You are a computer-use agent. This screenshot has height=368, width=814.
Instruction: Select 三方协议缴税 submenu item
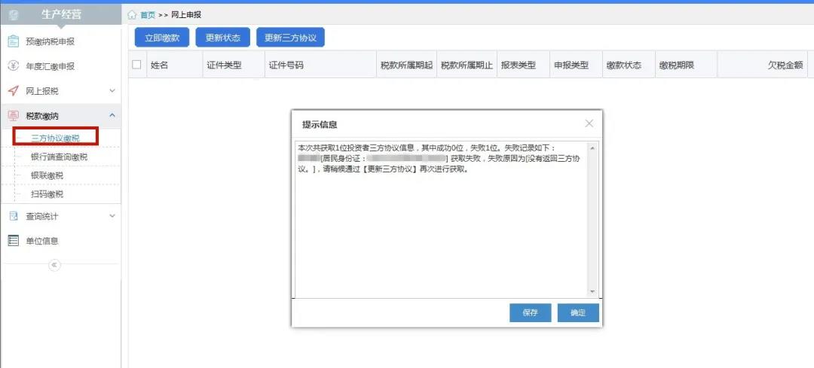pyautogui.click(x=56, y=138)
